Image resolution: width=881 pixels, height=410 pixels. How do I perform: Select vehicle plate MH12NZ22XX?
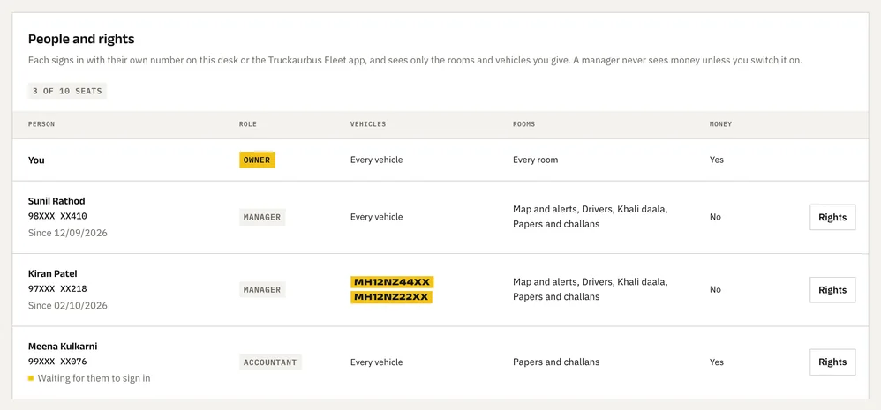[391, 297]
